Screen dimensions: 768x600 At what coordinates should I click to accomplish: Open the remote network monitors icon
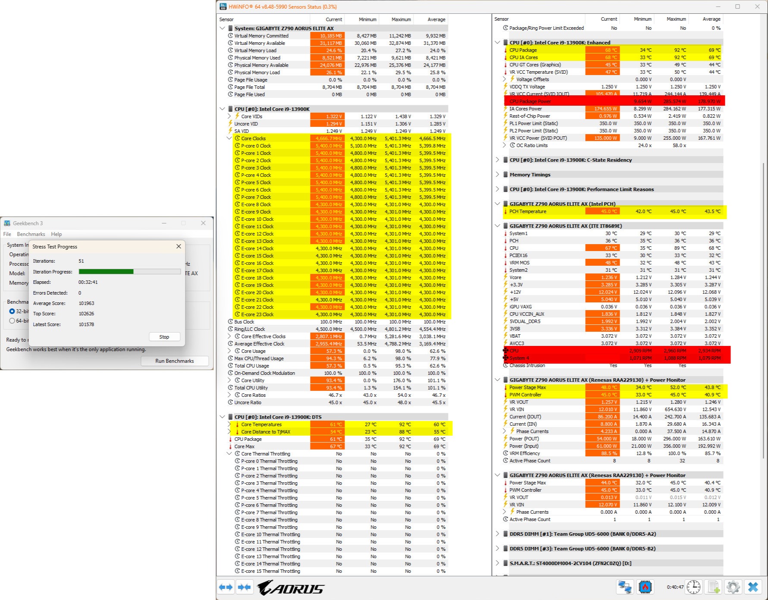point(625,587)
